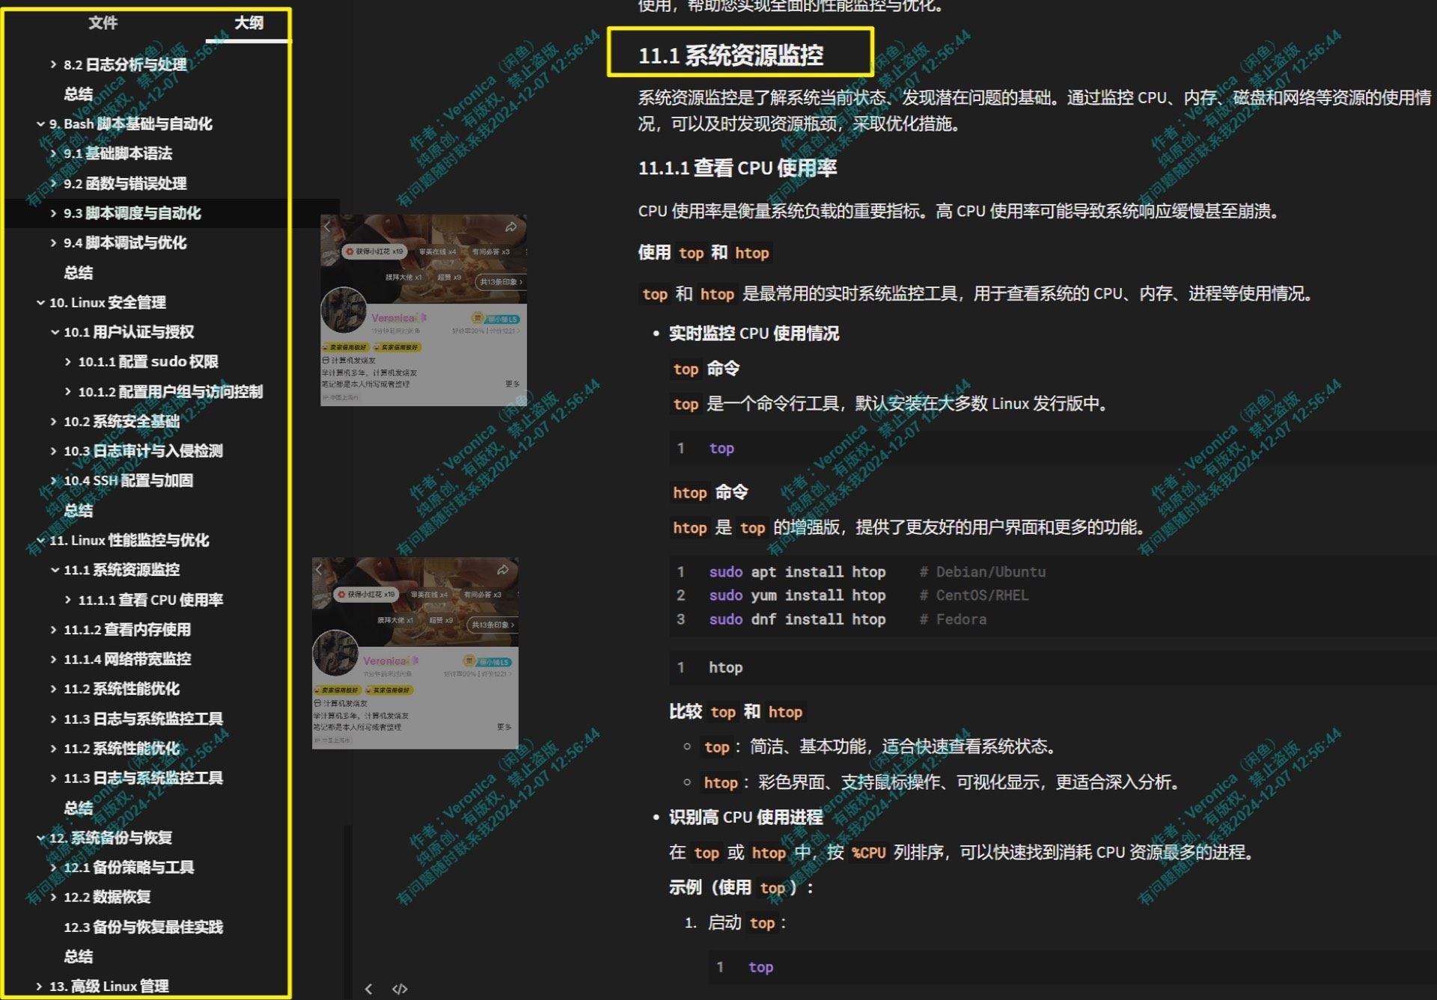
Task: Expand 13. 高级 Linux 管理 outline section
Action: point(39,986)
